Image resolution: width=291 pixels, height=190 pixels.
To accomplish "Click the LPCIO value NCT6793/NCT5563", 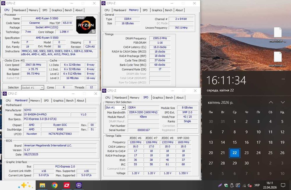I will click(60, 134).
